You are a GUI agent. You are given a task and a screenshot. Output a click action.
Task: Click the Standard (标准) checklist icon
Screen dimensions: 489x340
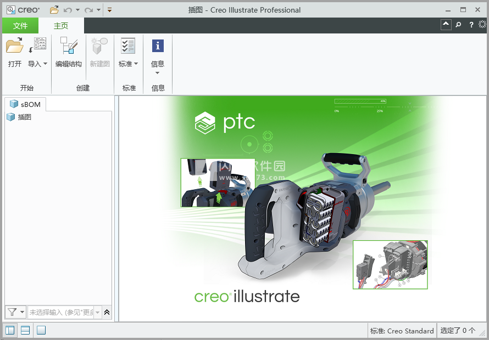coord(128,46)
